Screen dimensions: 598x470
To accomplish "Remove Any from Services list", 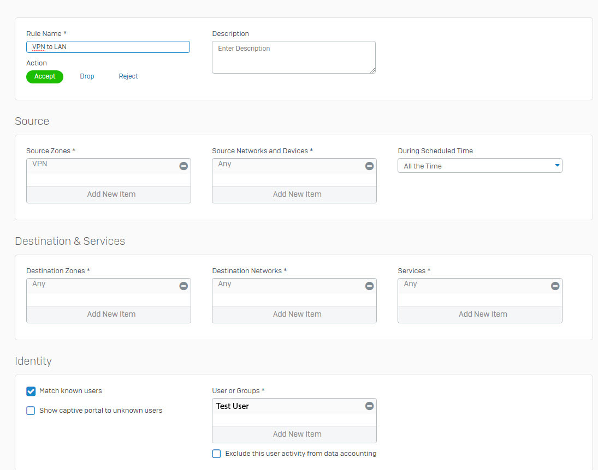I will 555,286.
